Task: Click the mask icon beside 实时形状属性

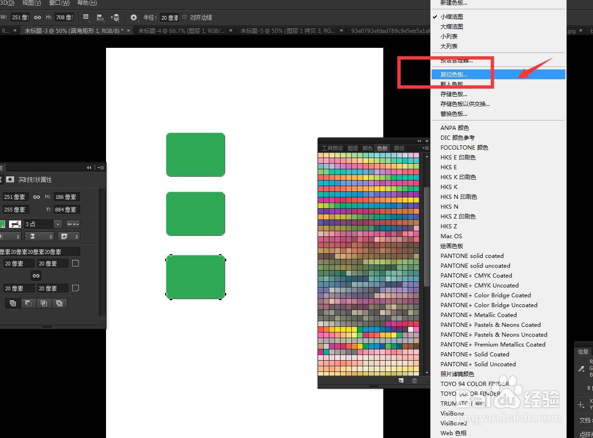Action: point(10,180)
